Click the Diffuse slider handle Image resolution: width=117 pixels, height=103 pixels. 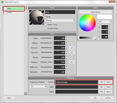tap(50, 43)
